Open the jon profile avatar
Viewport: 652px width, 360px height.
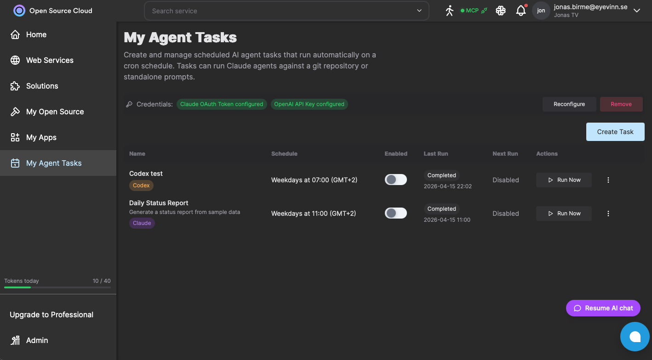(x=541, y=10)
